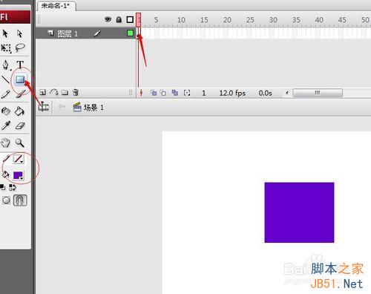Screen dimensions: 371x294
Task: Select the Line tool
Action: click(5, 79)
